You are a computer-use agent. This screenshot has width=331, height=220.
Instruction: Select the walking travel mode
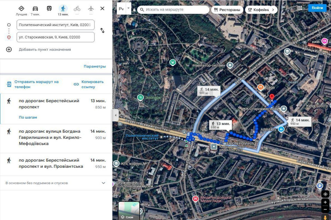[63, 9]
